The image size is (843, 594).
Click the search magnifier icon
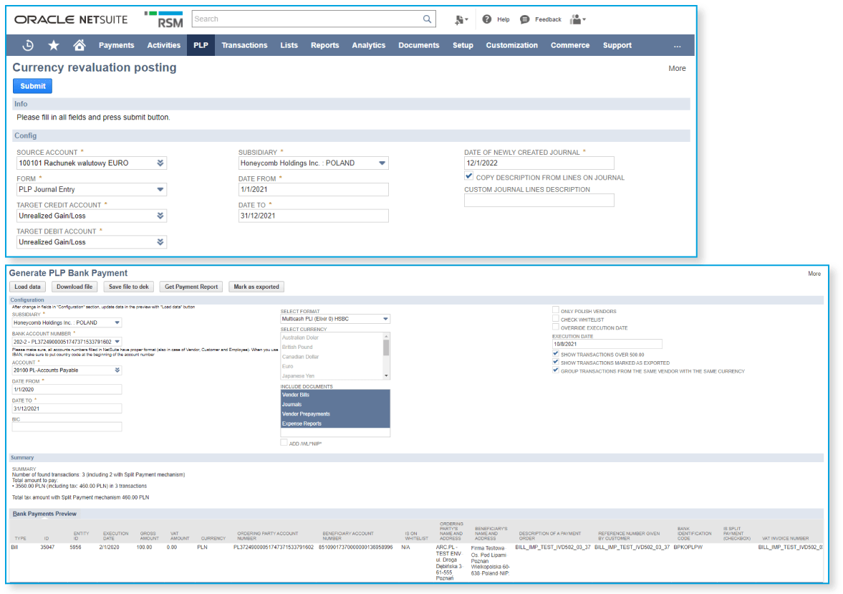427,19
